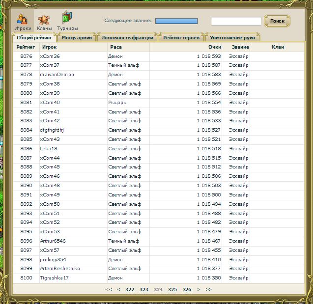Sort by the Раса column header
The width and height of the screenshot is (313, 304).
[116, 47]
